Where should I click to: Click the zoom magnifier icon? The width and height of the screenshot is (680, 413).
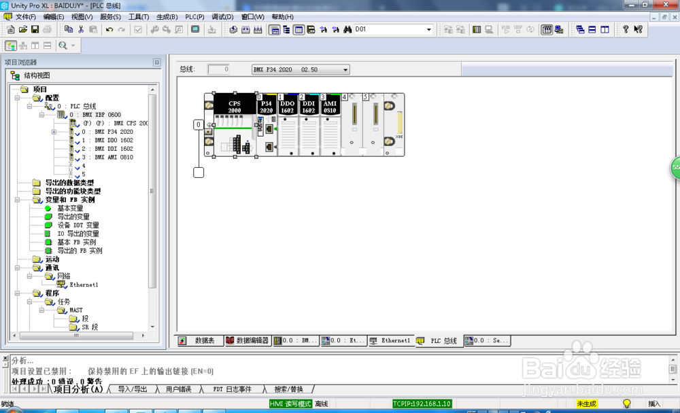click(x=63, y=46)
